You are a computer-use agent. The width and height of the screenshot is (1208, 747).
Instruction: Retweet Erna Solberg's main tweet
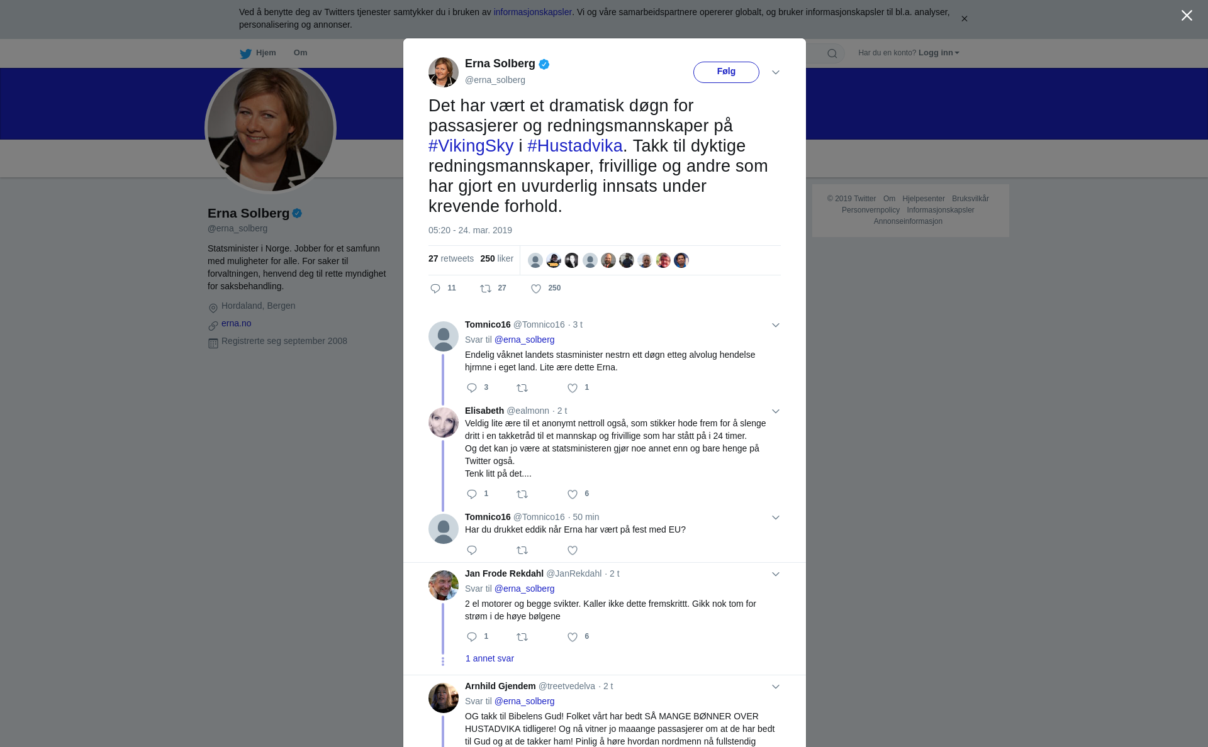click(486, 289)
